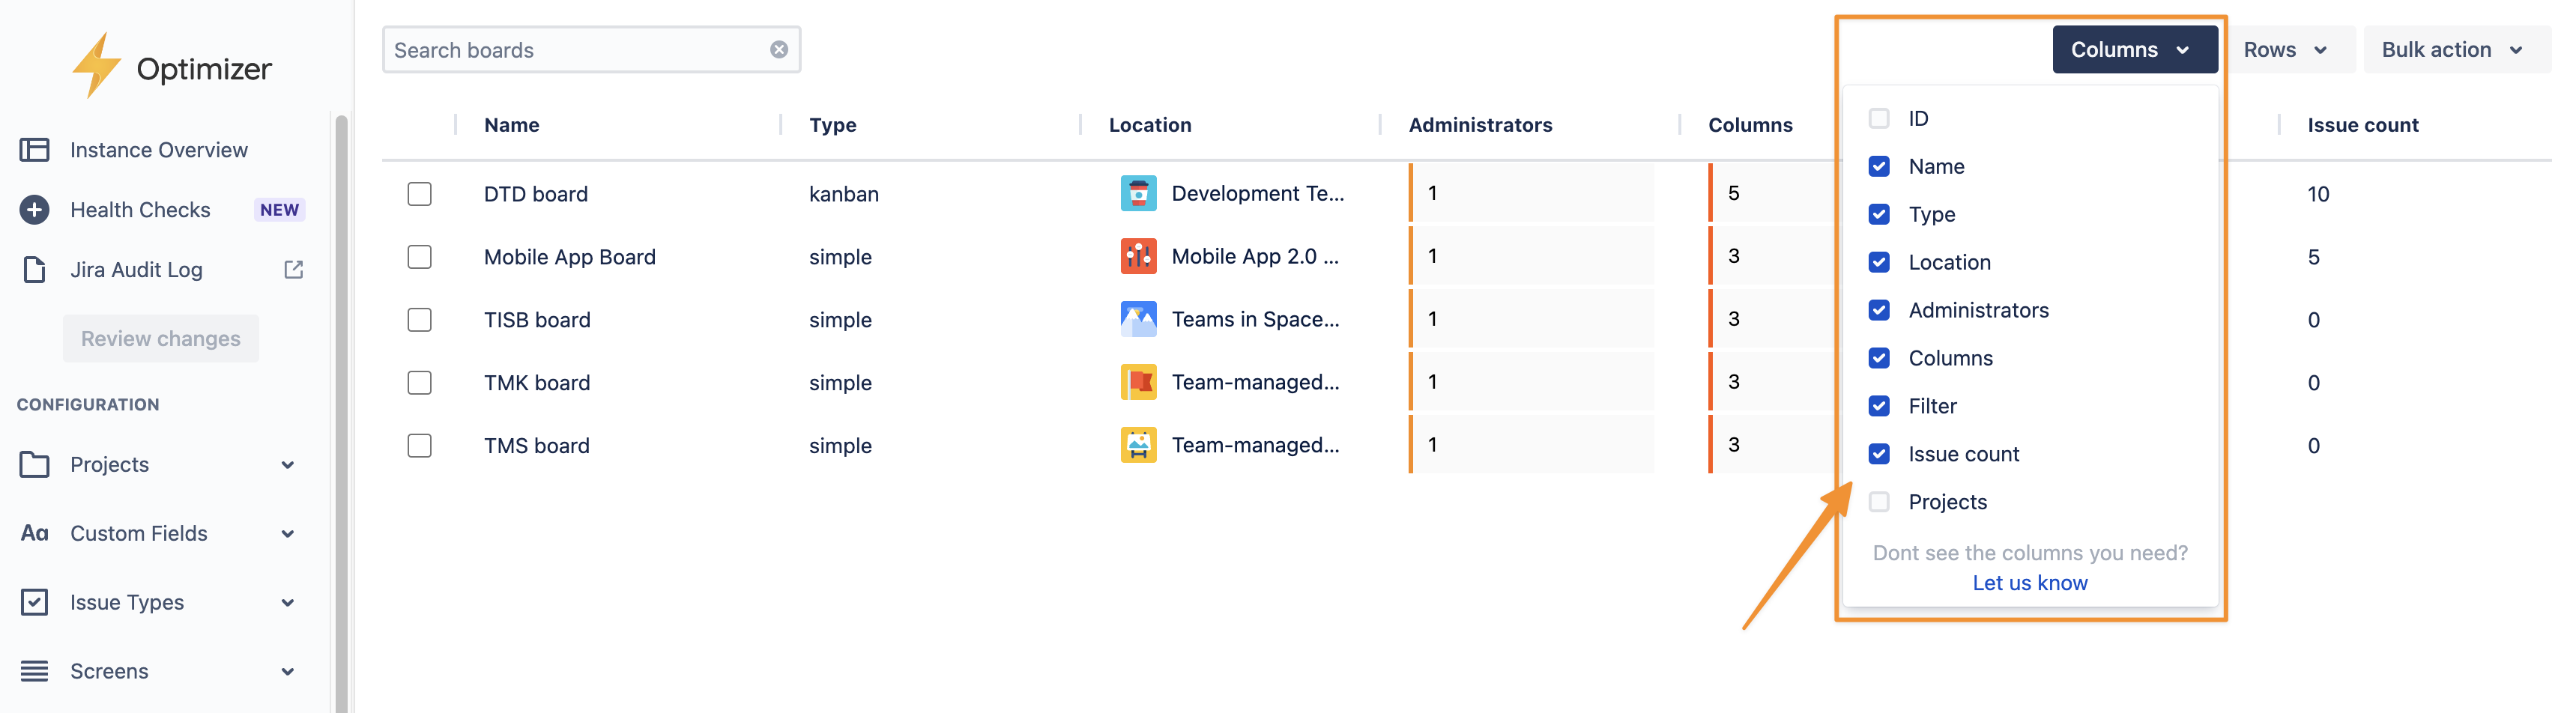Screen dimensions: 2576x713
Task: Click the Let us know link
Action: pyautogui.click(x=2029, y=582)
